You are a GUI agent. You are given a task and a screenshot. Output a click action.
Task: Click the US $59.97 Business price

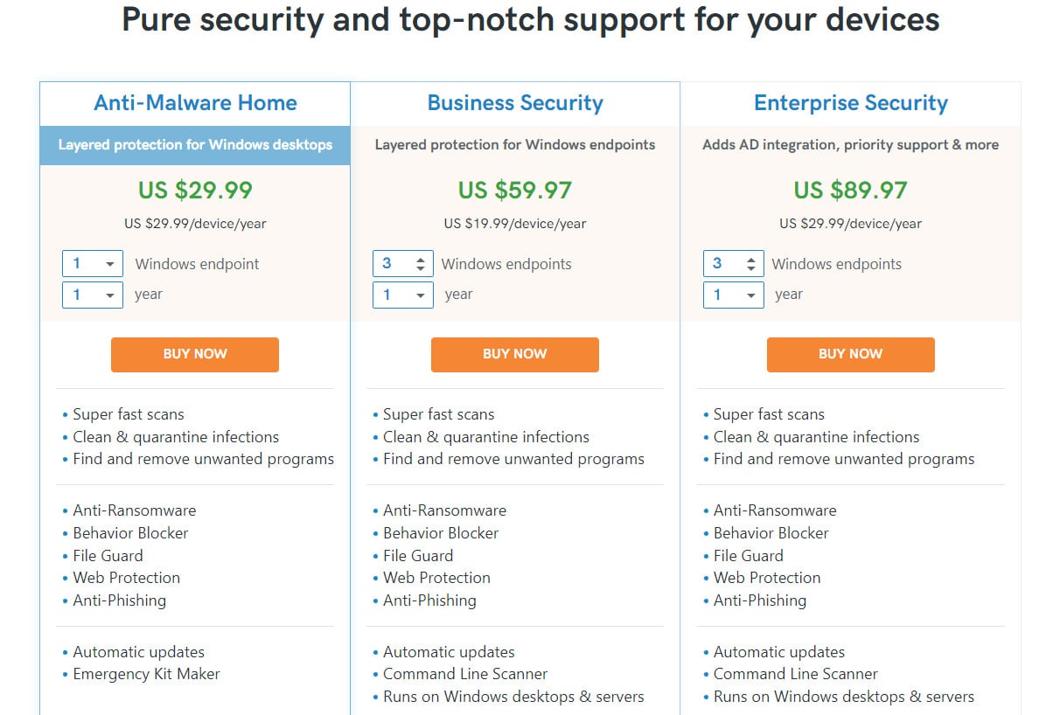point(515,190)
